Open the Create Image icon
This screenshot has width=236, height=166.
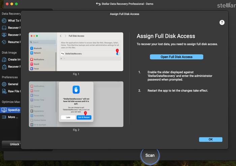pos(4,60)
